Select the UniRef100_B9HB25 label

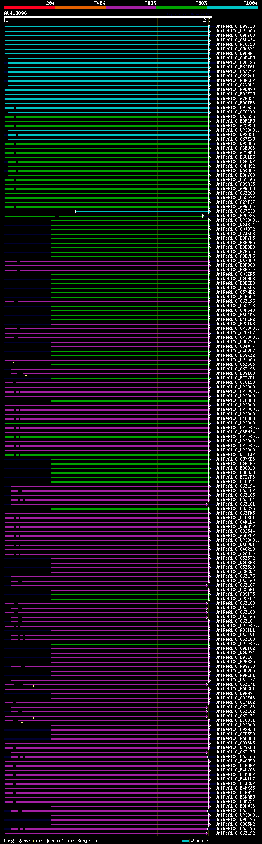pos(235,662)
